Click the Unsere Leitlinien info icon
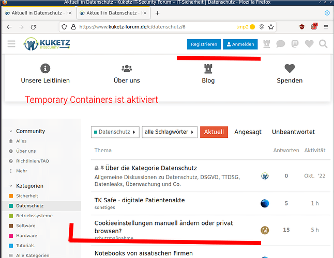 coord(45,69)
